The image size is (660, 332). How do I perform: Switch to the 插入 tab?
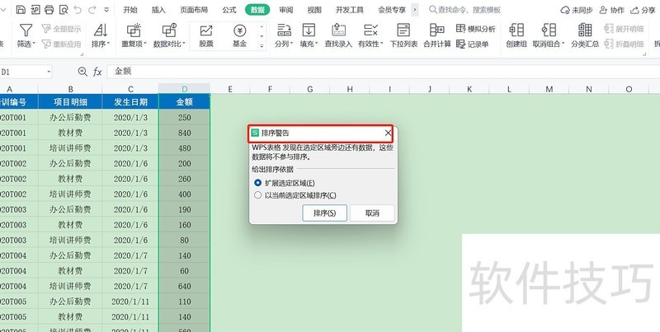point(158,10)
